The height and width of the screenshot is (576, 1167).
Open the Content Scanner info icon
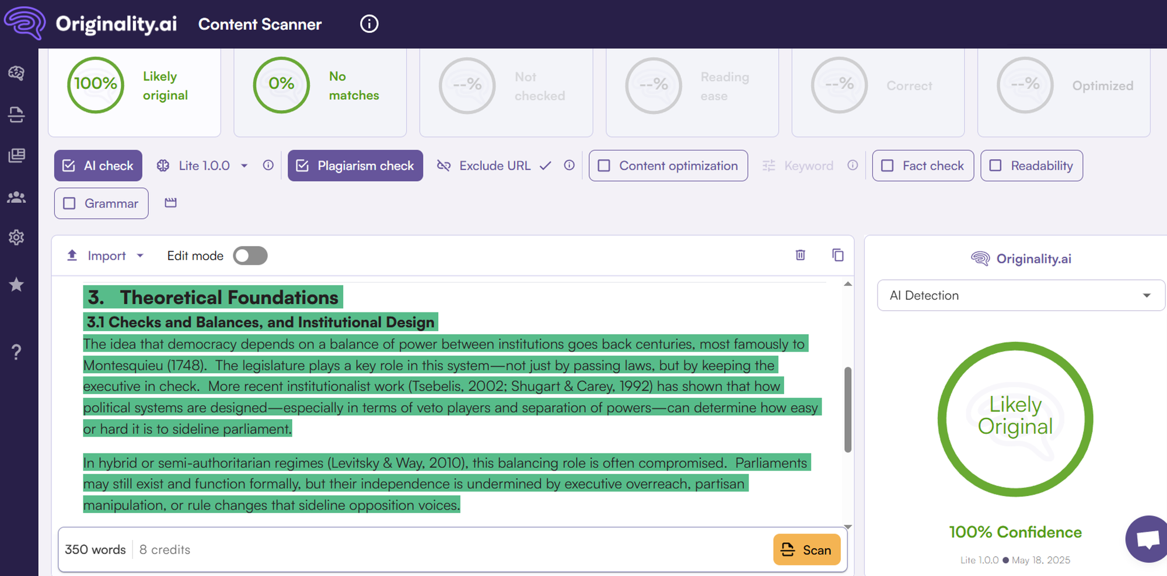369,24
